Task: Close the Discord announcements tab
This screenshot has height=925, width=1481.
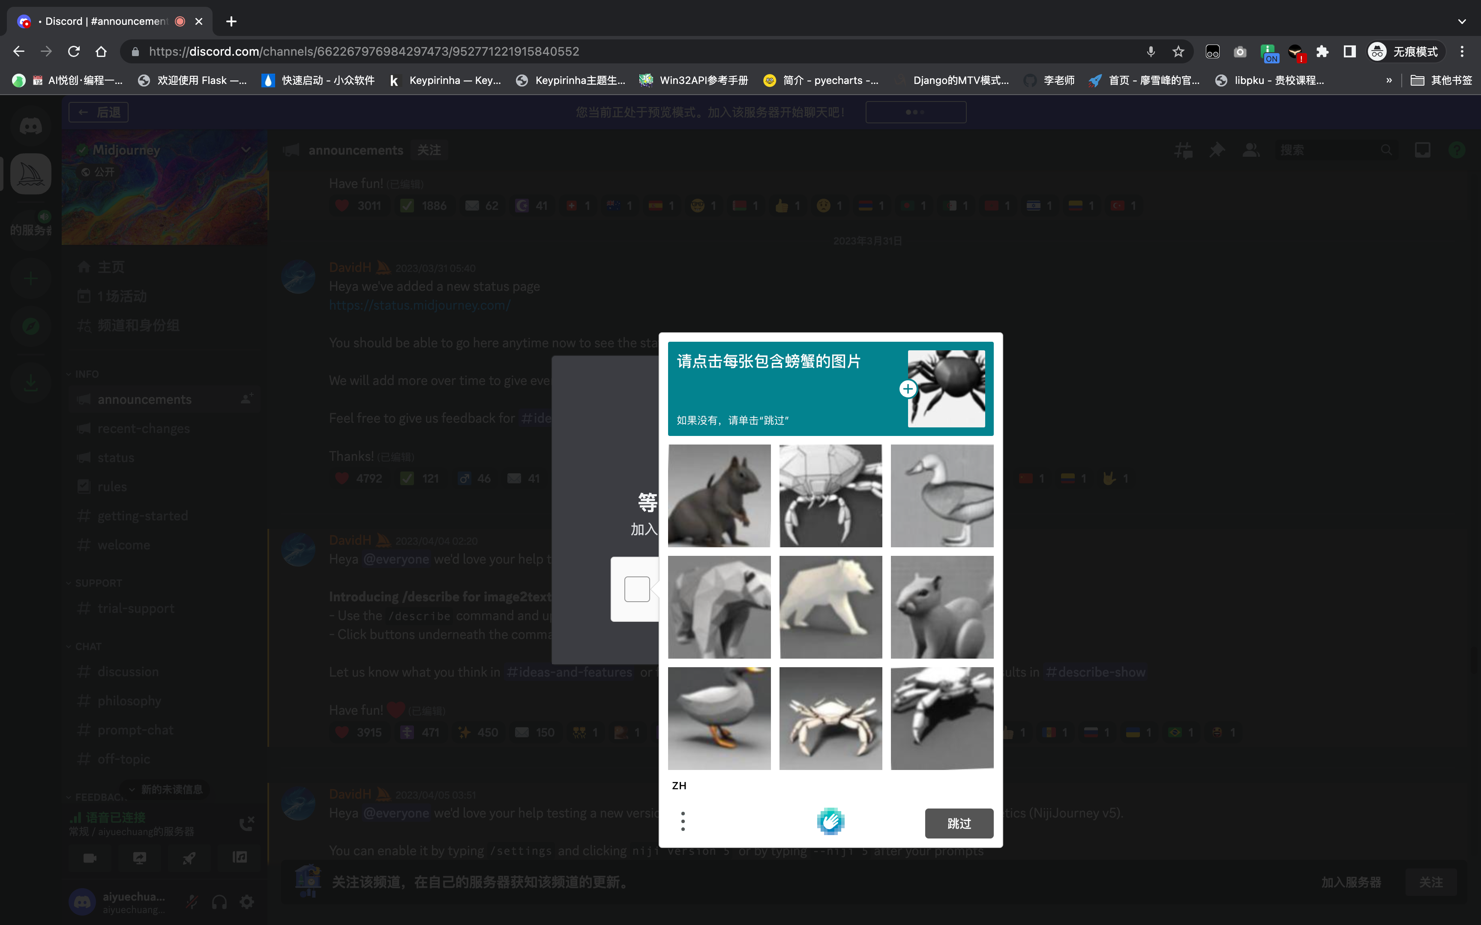Action: tap(199, 21)
